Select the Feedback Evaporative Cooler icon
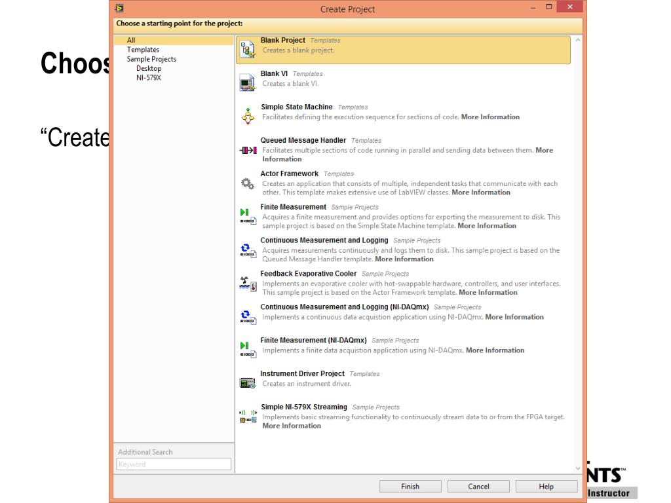Viewport: 671px width, 503px height. point(248,284)
